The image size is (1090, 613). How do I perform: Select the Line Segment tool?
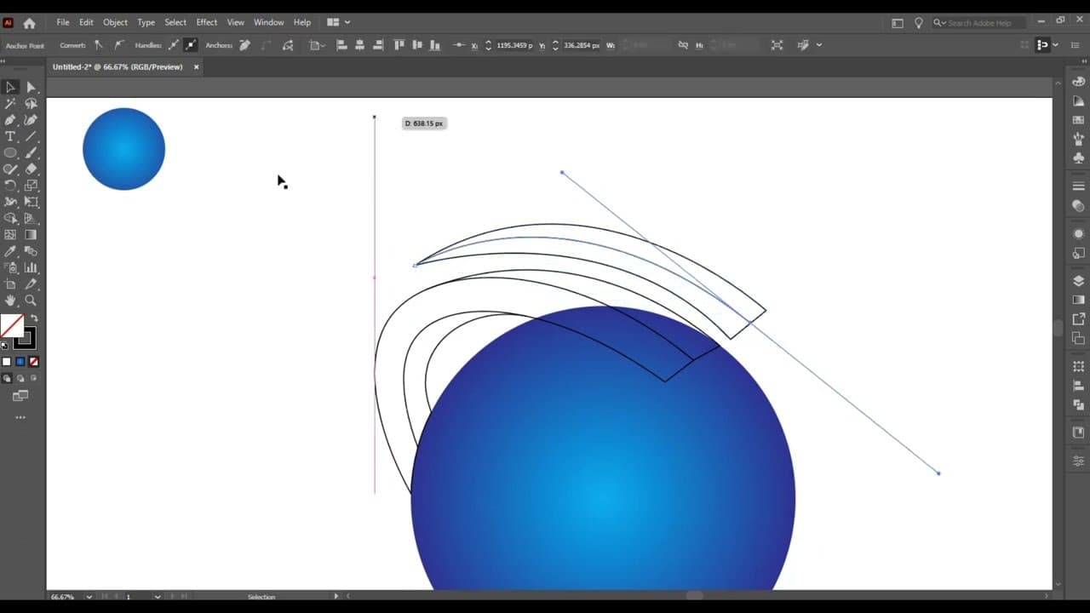coord(32,136)
